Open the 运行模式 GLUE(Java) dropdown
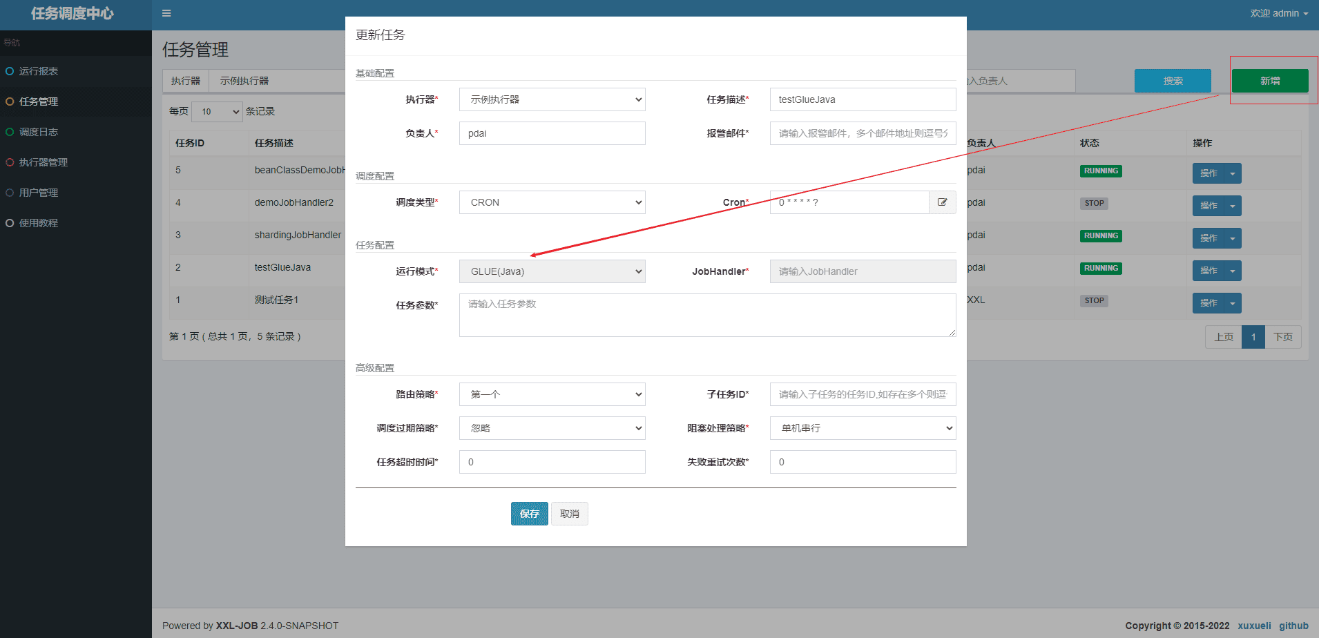The height and width of the screenshot is (638, 1319). [x=552, y=271]
